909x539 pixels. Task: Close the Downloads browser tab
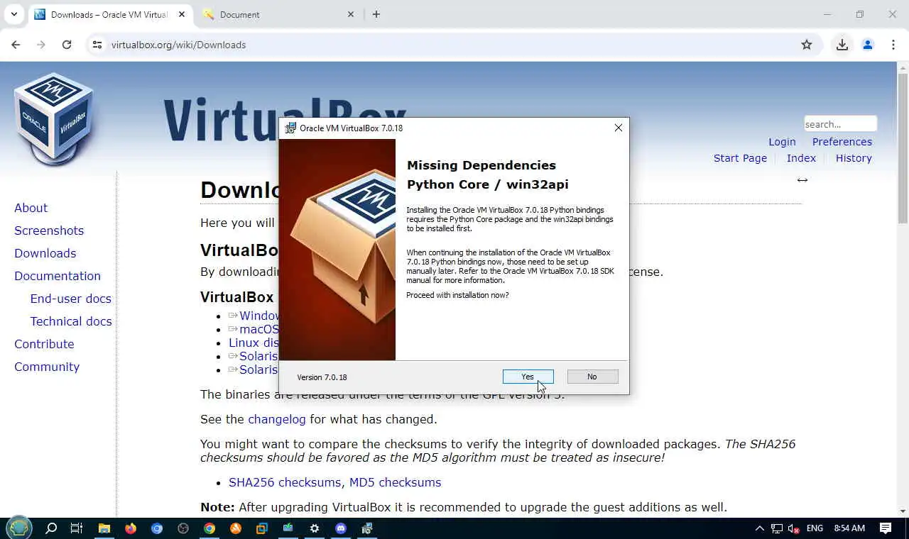coord(182,14)
